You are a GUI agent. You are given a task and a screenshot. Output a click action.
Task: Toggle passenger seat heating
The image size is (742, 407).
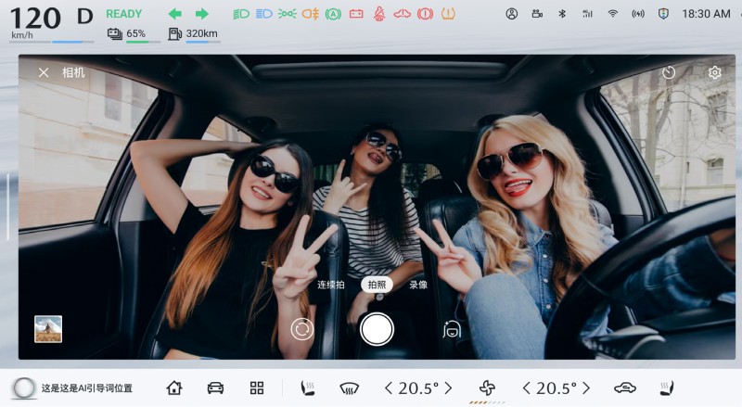[667, 388]
